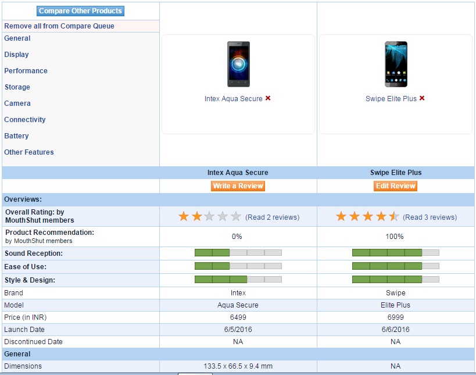Click the Intex Aqua Secure phone image
476x375 pixels.
239,64
